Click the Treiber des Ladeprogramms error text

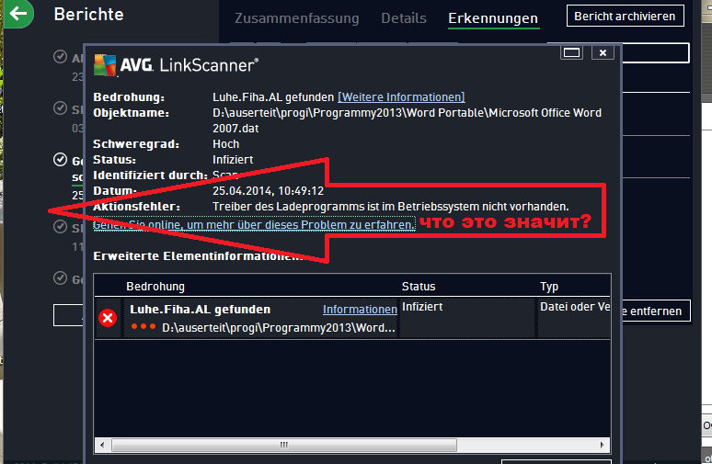pos(391,207)
